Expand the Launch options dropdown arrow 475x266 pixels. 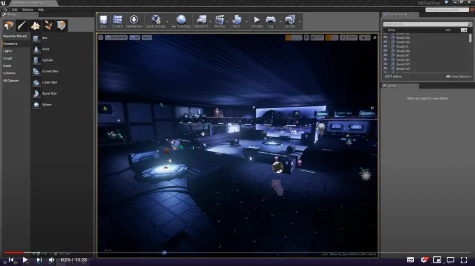(x=300, y=21)
